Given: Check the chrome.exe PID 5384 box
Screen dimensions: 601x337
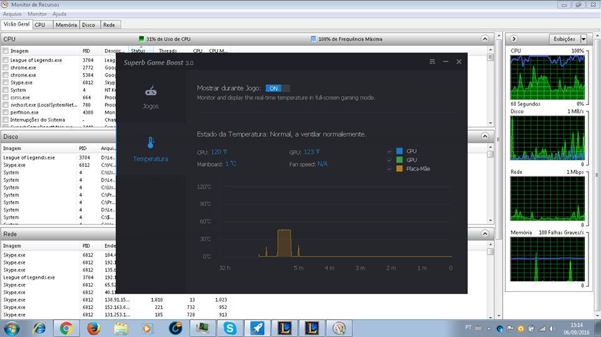Looking at the screenshot, I should [x=6, y=75].
